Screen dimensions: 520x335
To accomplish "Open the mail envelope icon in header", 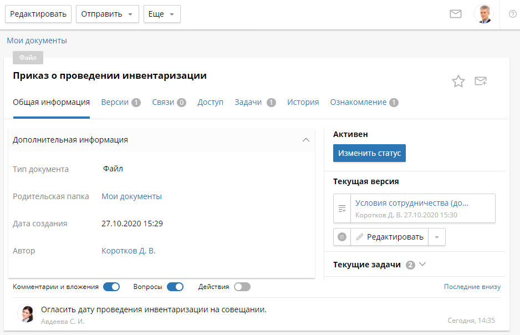I will (x=456, y=14).
